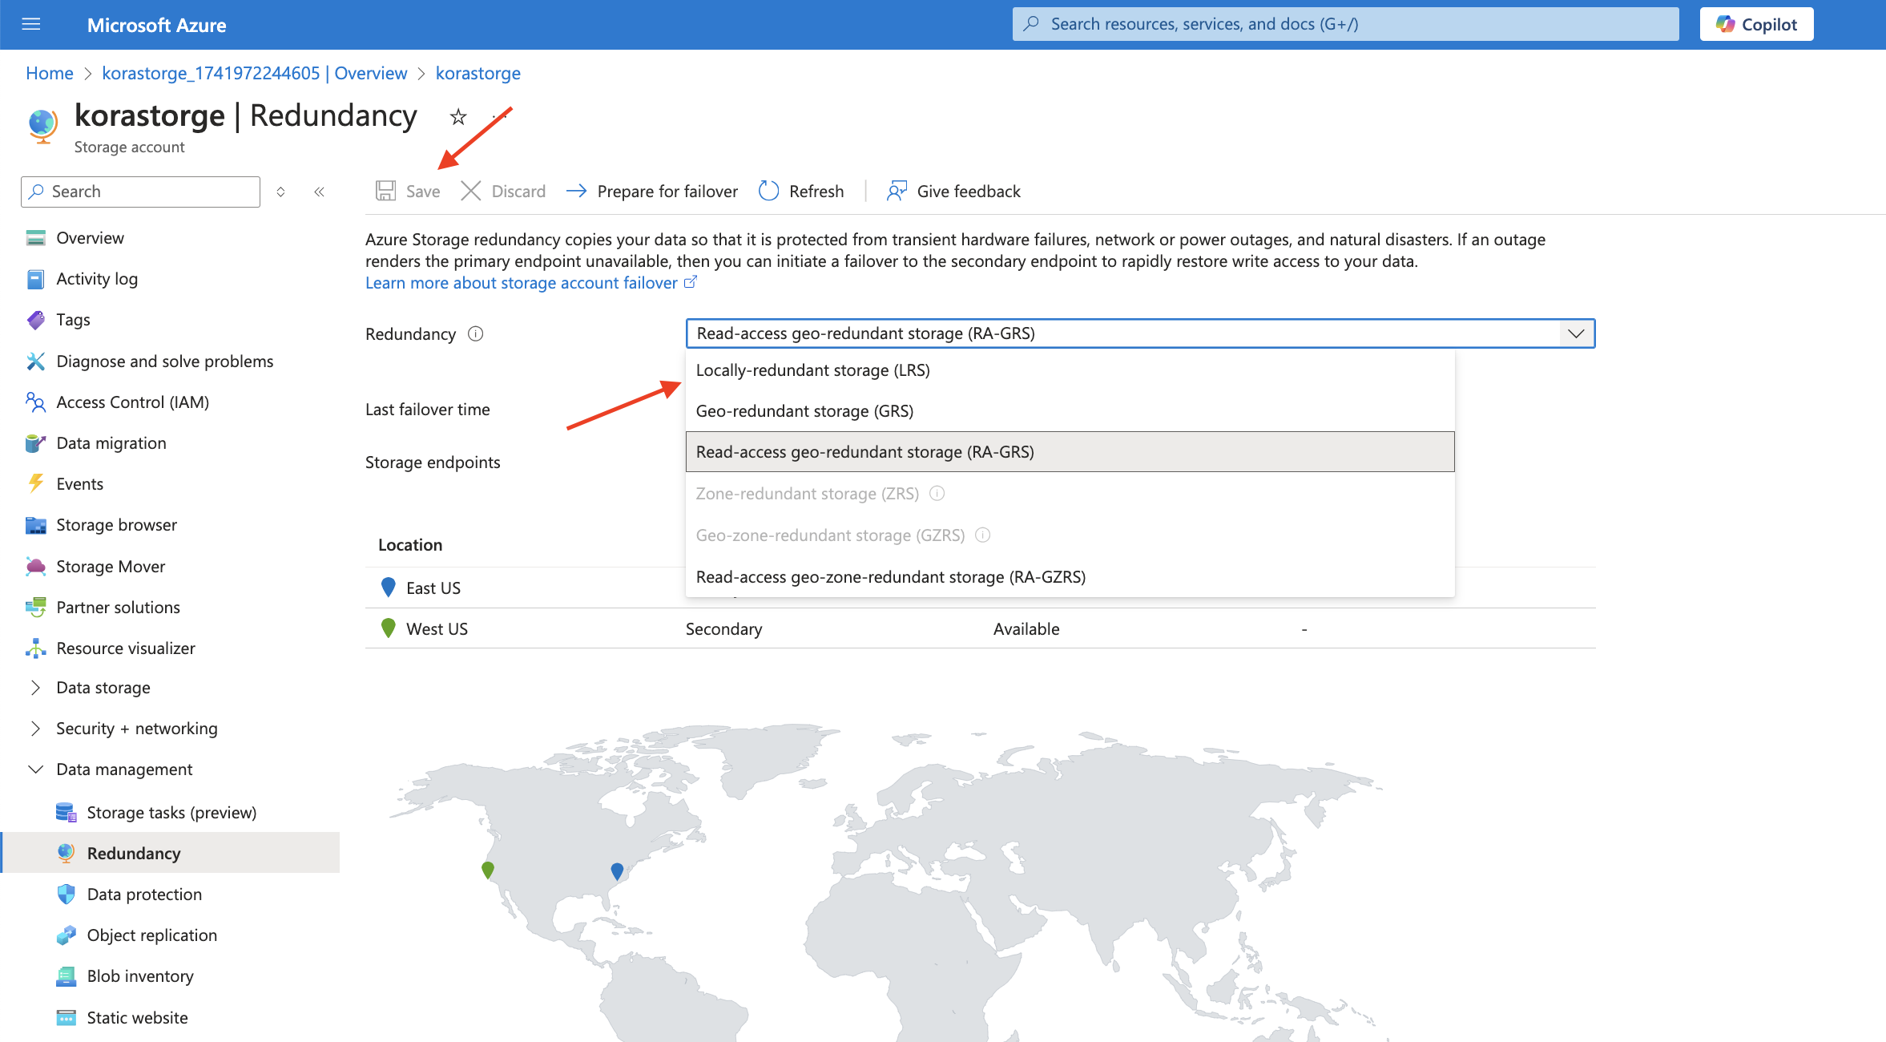
Task: Click info icon beside Zone-redundant storage (ZRS)
Action: tap(937, 493)
